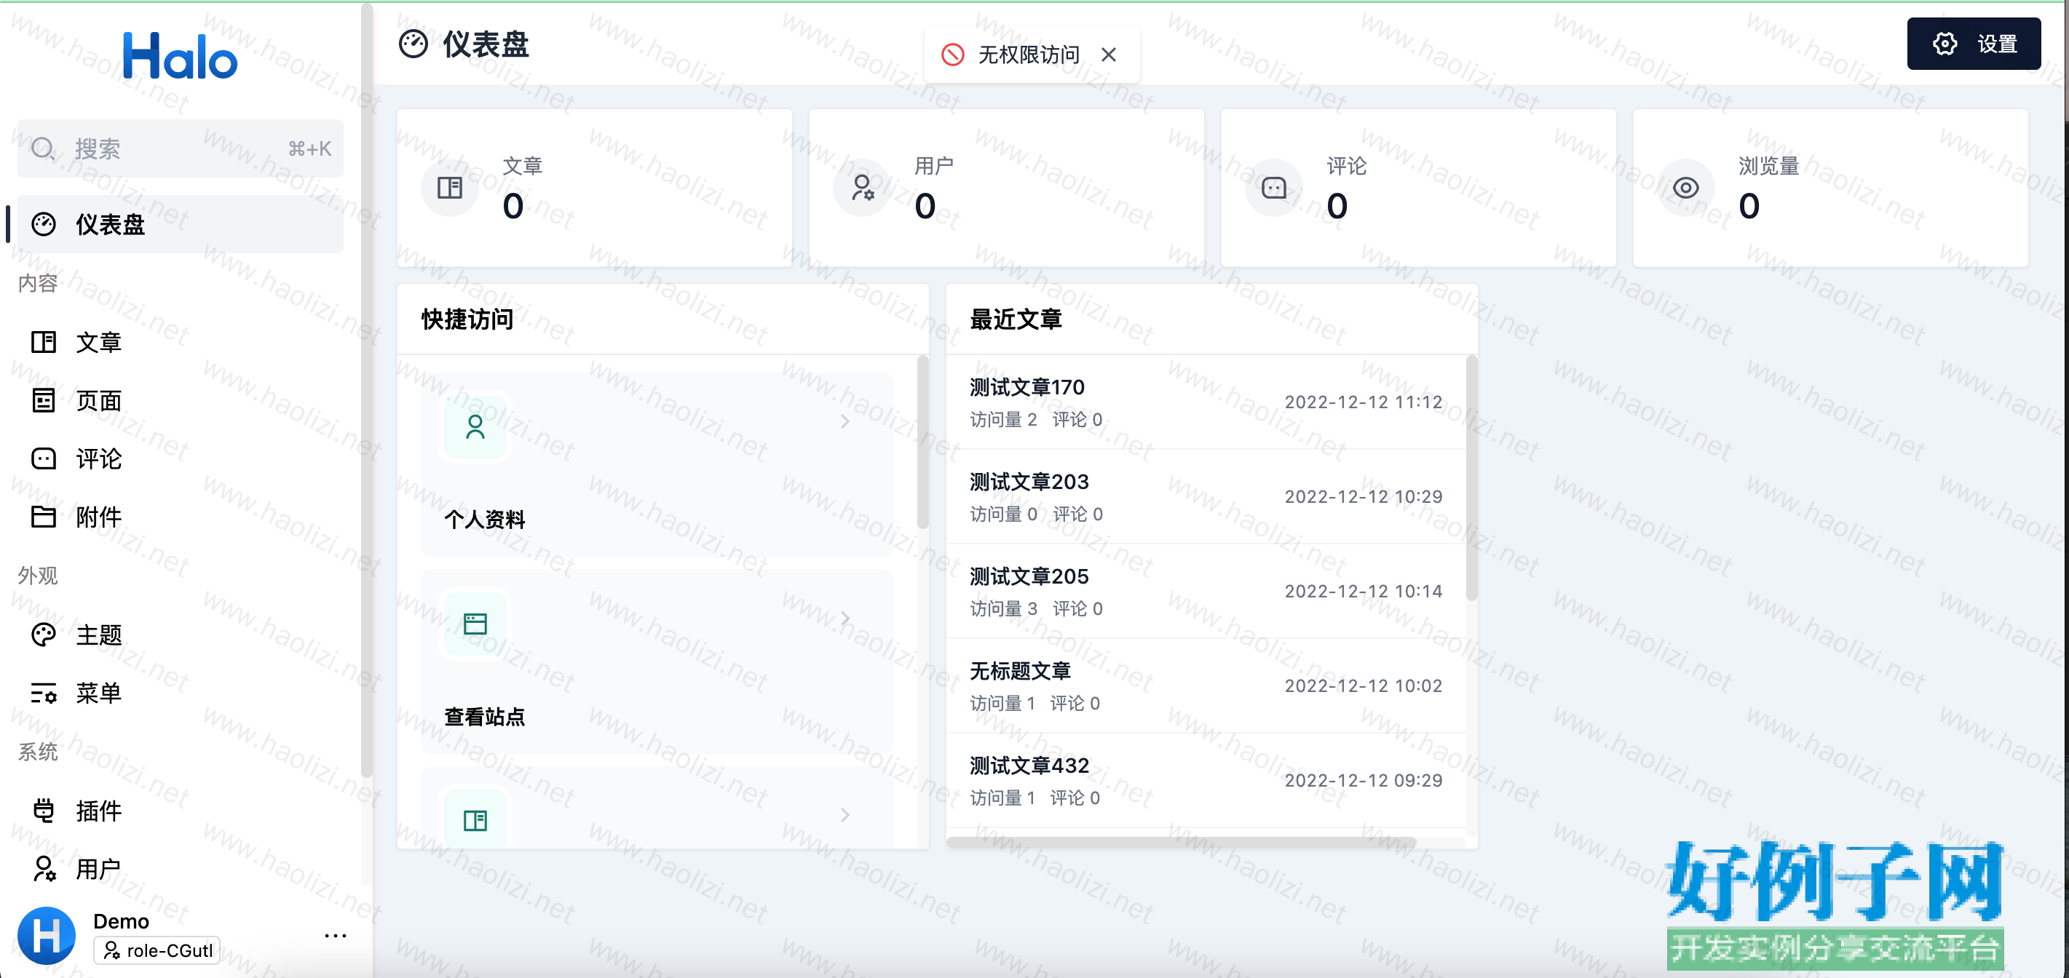Expand the 查看站点 quick link chevron
This screenshot has width=2069, height=978.
point(844,619)
